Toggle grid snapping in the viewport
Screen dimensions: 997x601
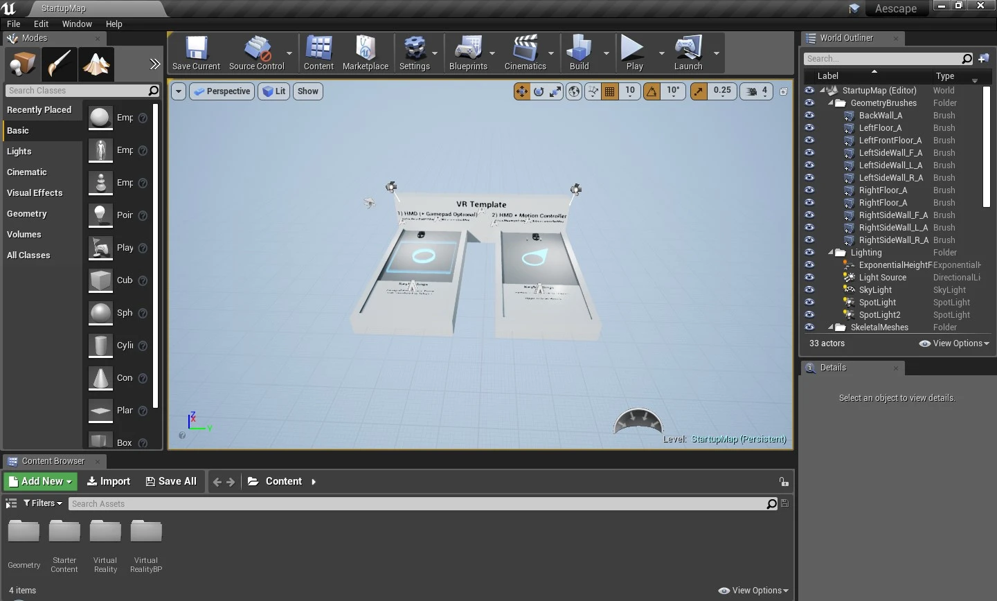tap(610, 91)
